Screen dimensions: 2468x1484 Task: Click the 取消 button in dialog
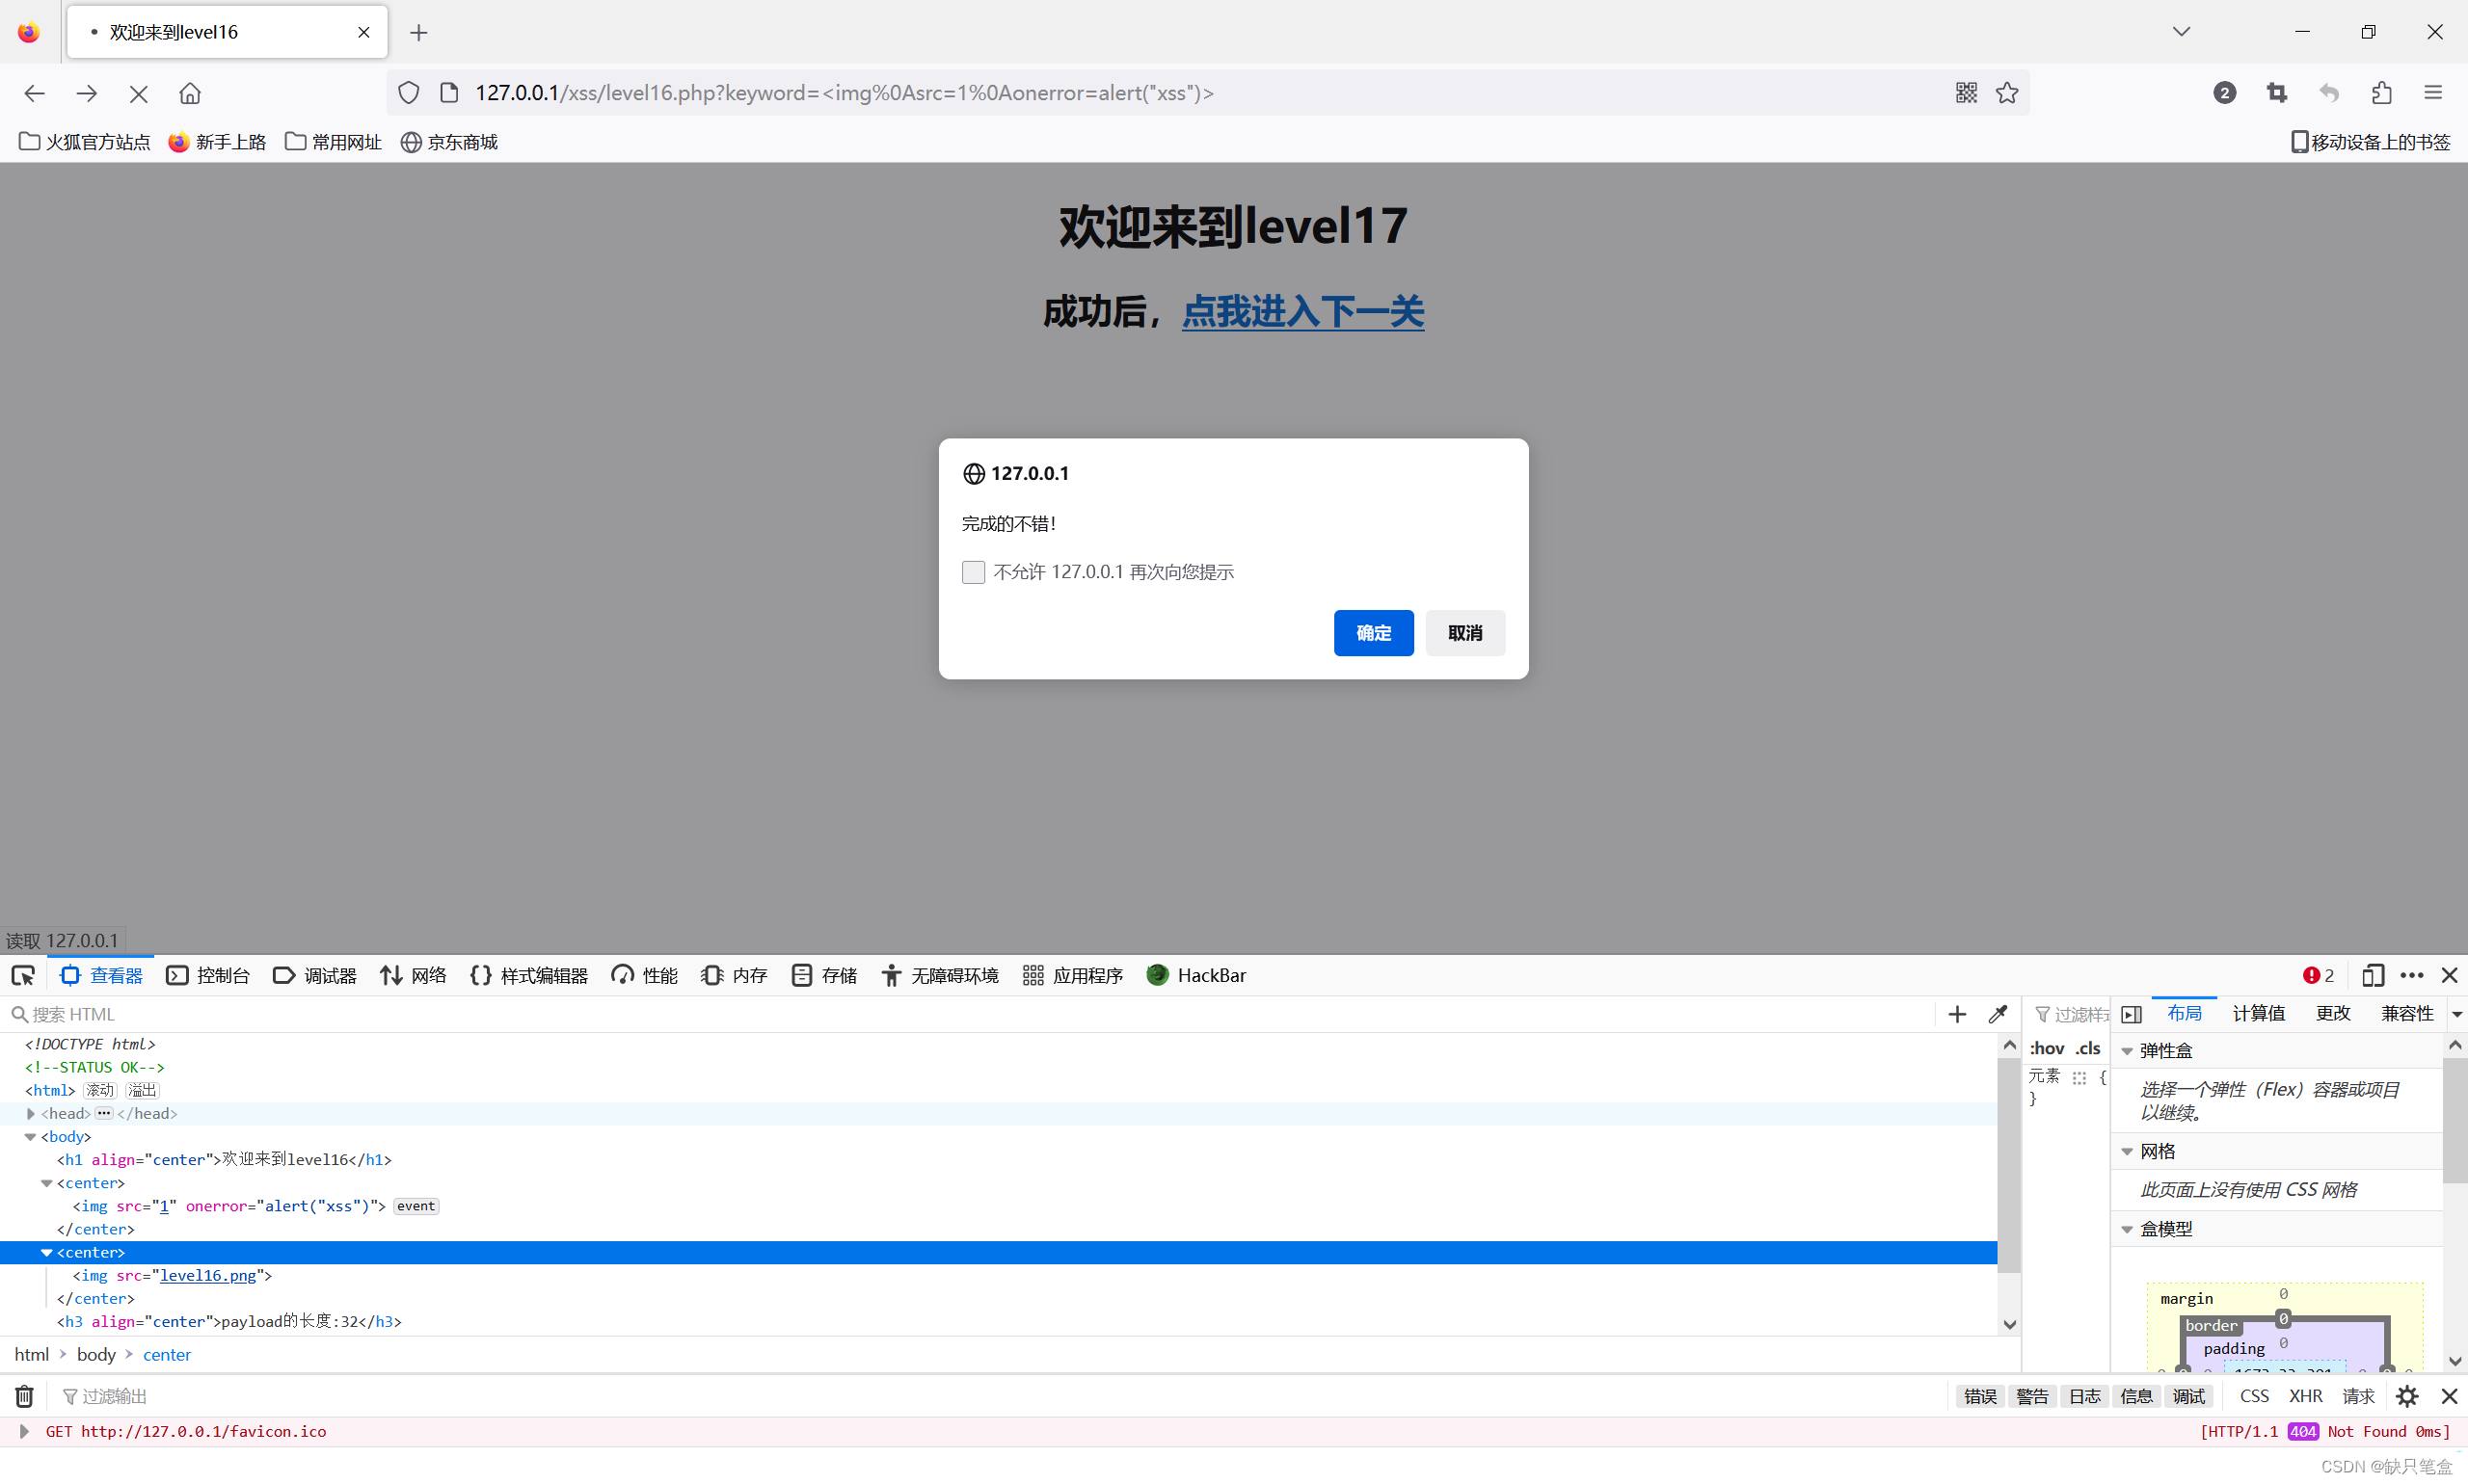[x=1464, y=633]
